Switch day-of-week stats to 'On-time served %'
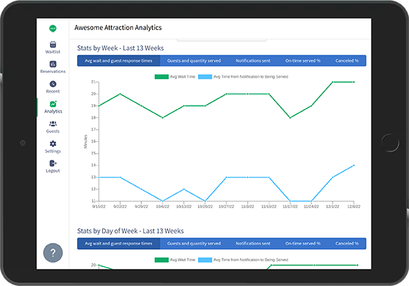 [303, 244]
